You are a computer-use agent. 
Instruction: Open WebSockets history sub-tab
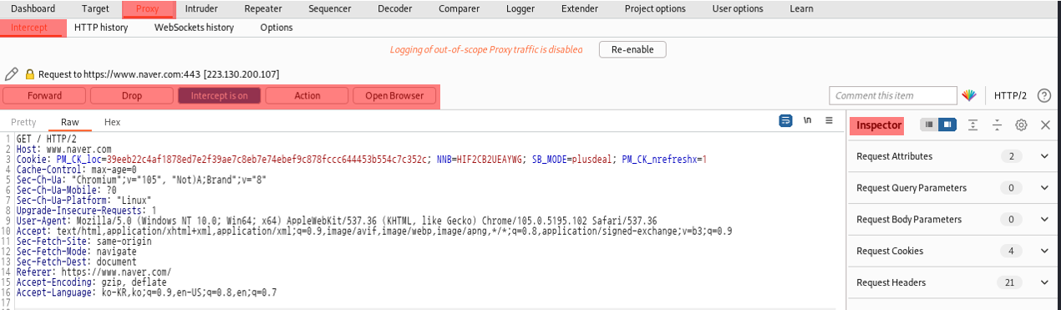pyautogui.click(x=194, y=28)
